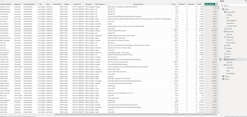247x117 pixels.
Task: Select the Customer ID field
Action: pyautogui.click(x=230, y=23)
